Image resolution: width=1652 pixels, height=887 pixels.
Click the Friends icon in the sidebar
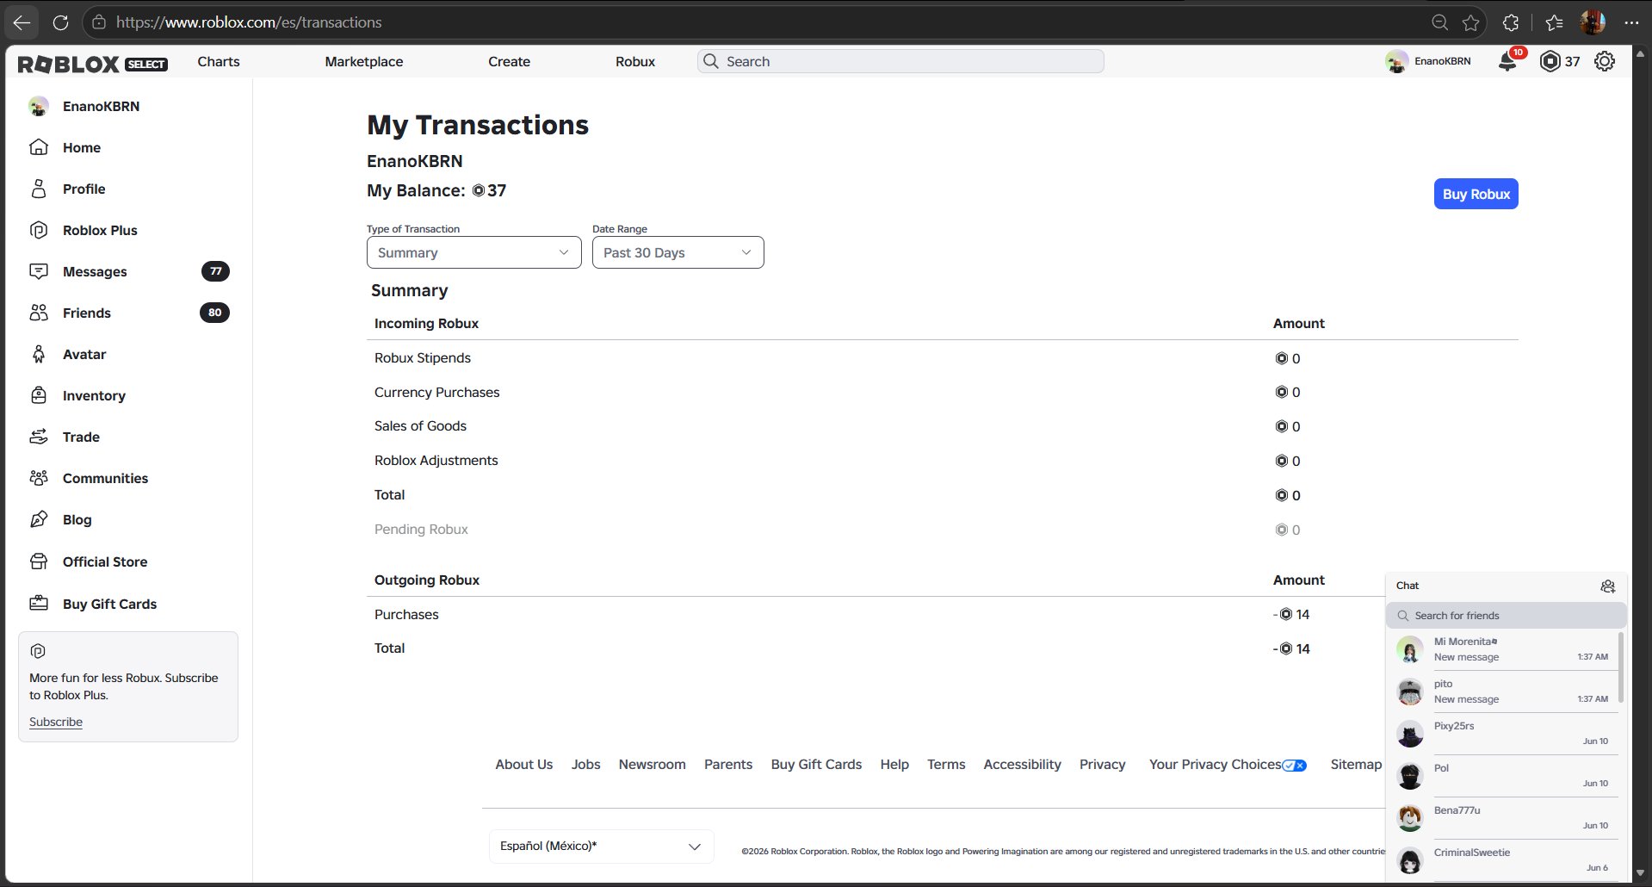tap(39, 313)
